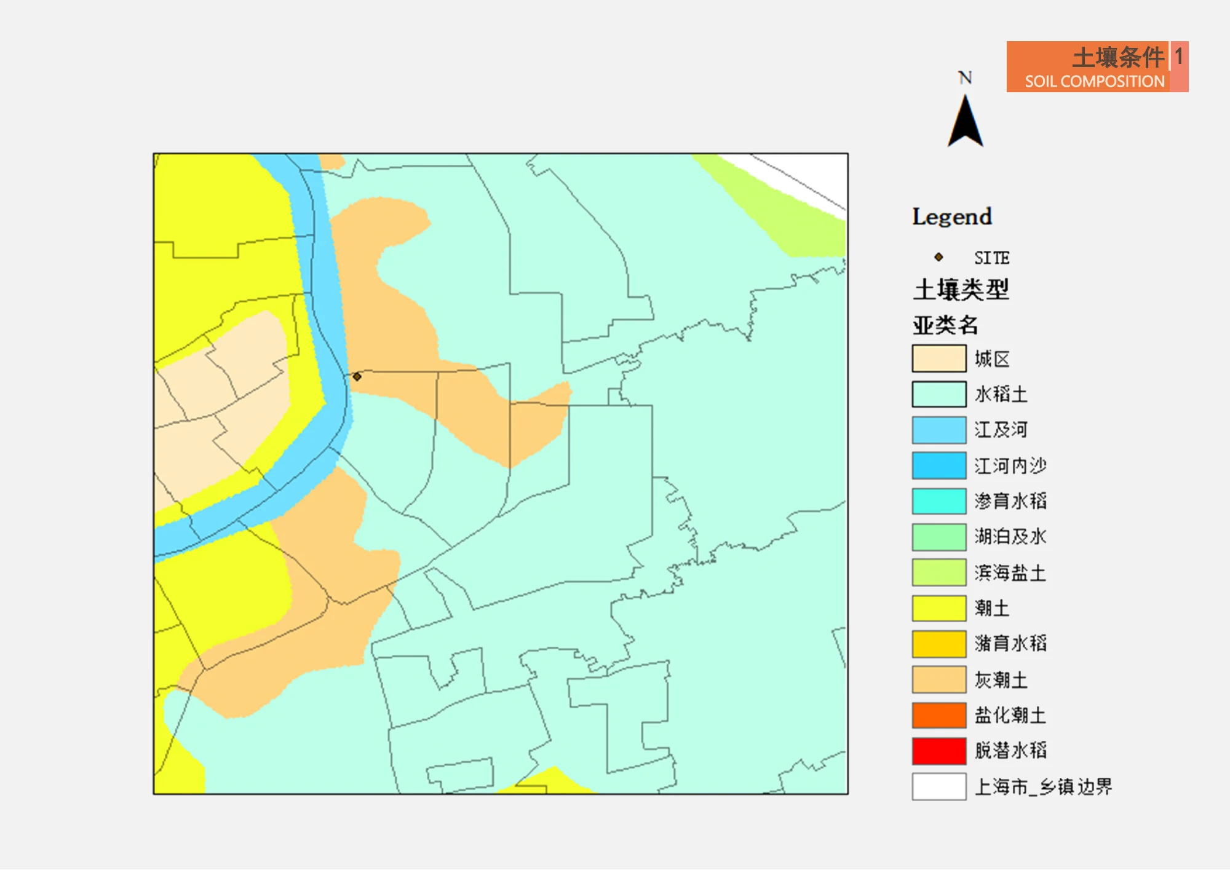
Task: Click the Legend heading text
Action: pos(952,217)
